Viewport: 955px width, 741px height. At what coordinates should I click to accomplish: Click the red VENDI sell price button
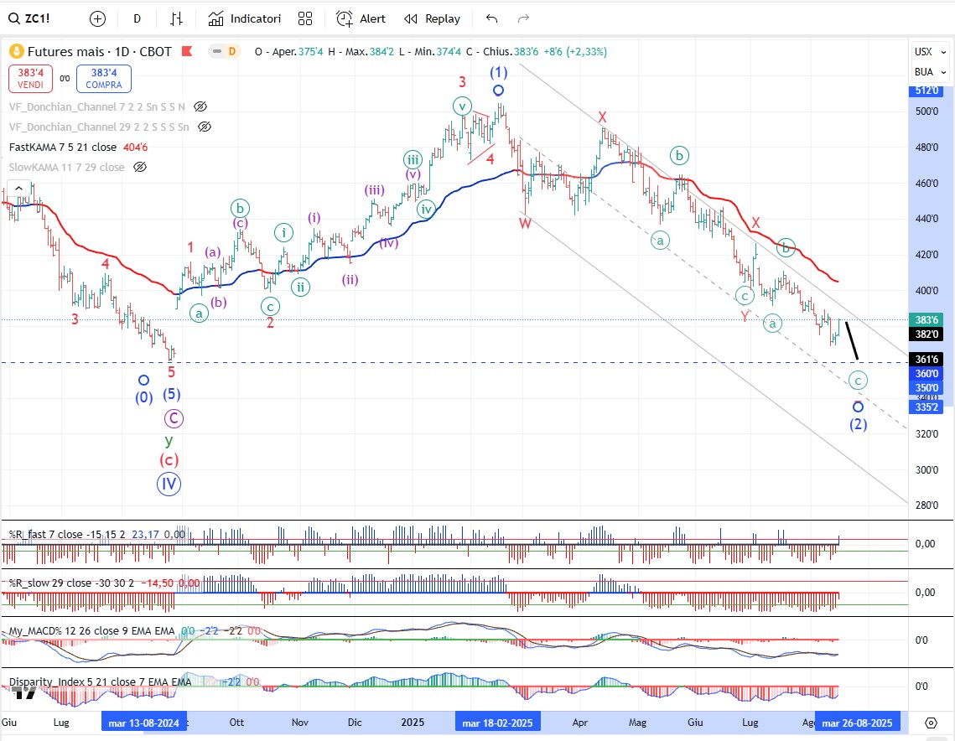pos(31,80)
